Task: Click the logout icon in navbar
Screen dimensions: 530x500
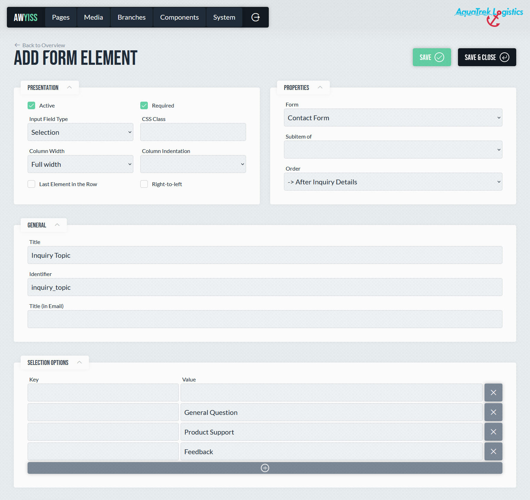Action: coord(255,17)
